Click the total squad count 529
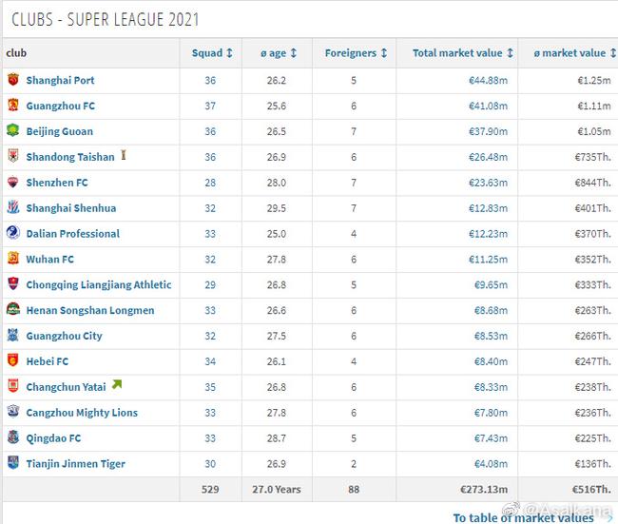Viewport: 618px width, 524px height. [210, 490]
